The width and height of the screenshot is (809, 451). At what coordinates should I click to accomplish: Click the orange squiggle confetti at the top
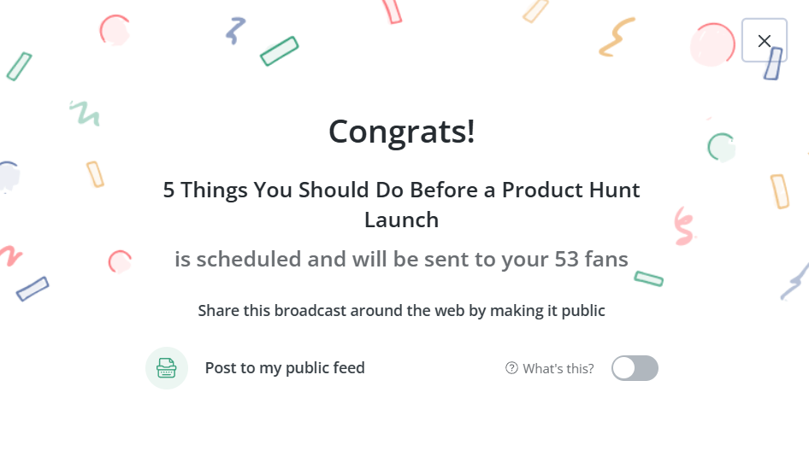(617, 38)
